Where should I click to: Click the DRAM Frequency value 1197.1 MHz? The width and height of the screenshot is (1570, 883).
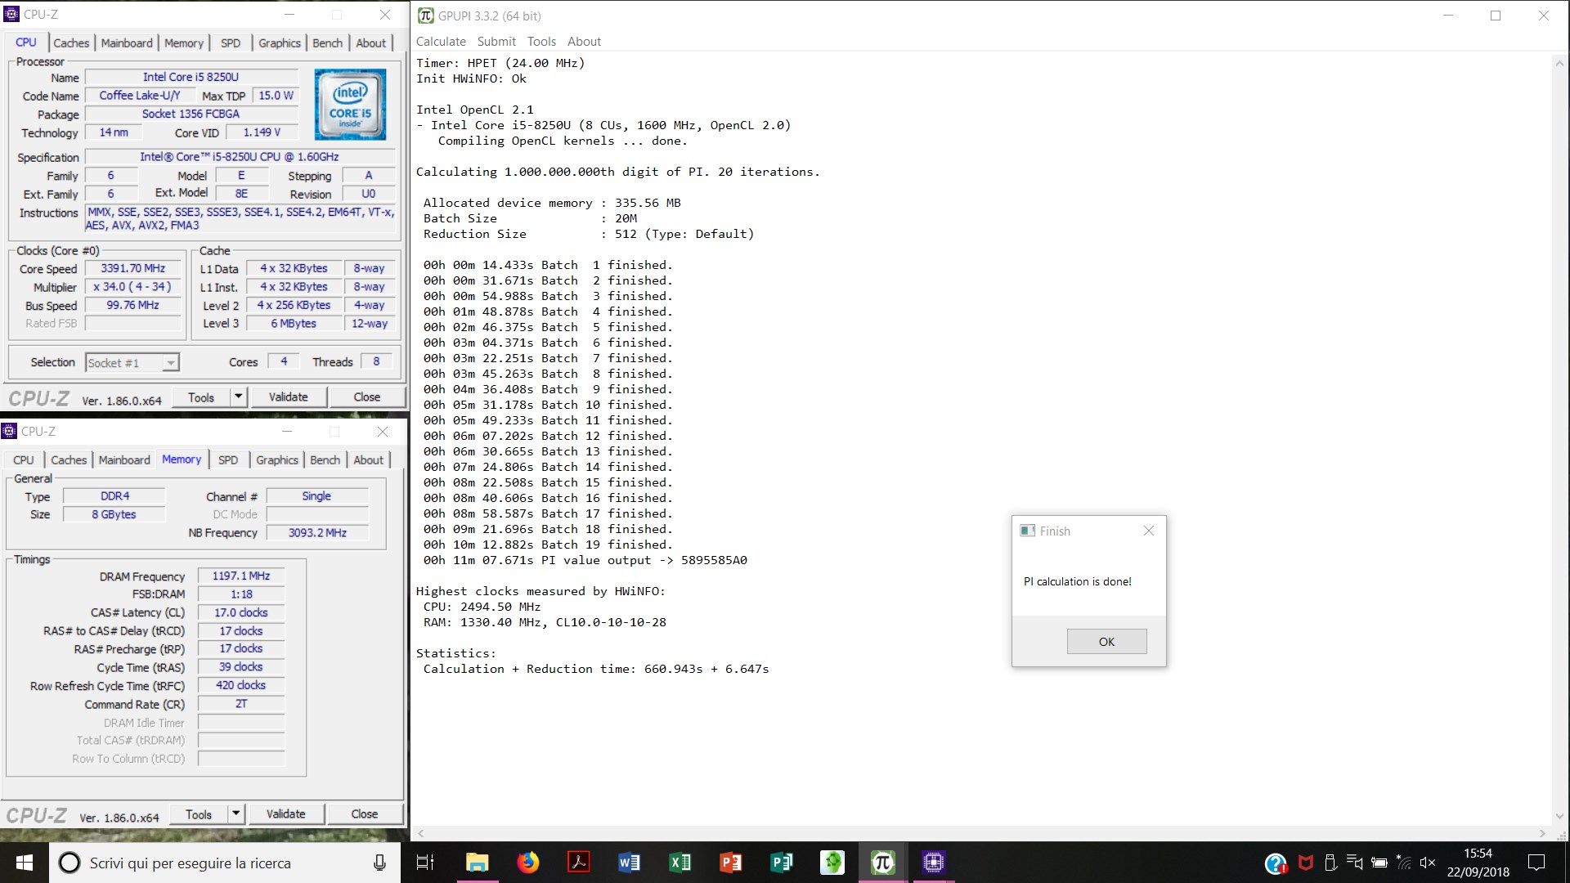click(241, 576)
